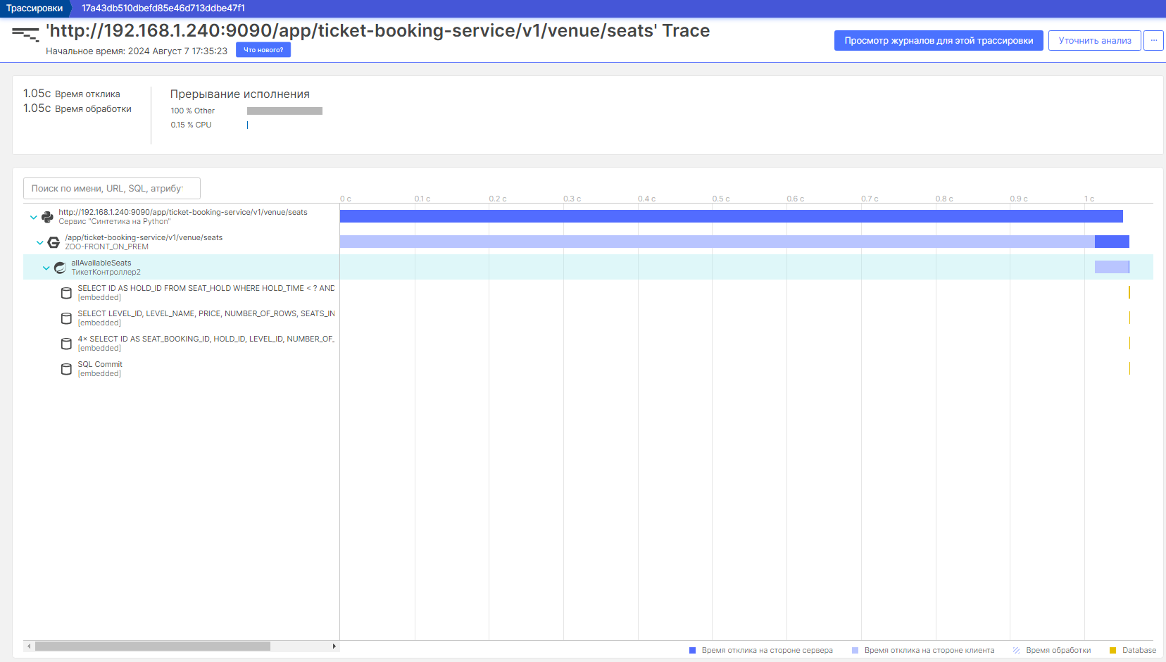The width and height of the screenshot is (1166, 662).
Task: Click the Spring icon next to allAvailableSeats
Action: (60, 268)
